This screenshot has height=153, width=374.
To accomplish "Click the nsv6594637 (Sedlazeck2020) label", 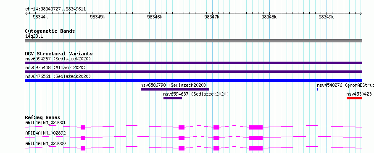I will [196, 94].
